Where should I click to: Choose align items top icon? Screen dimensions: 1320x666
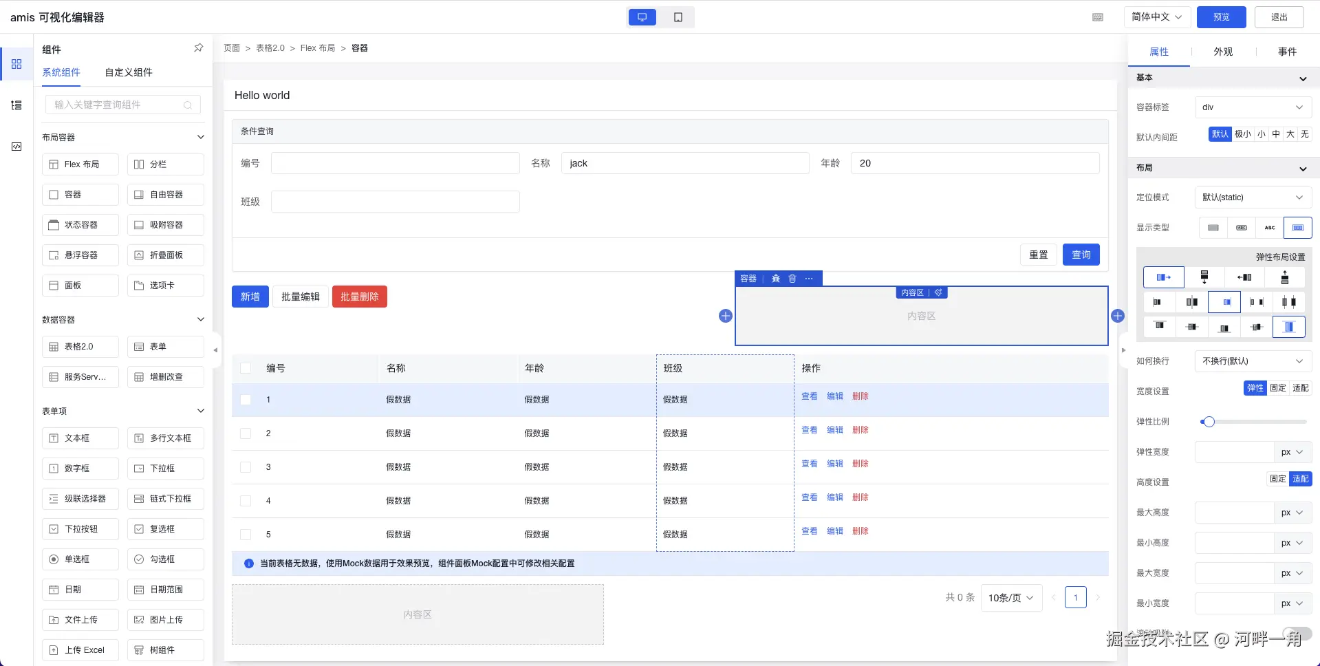click(x=1160, y=326)
